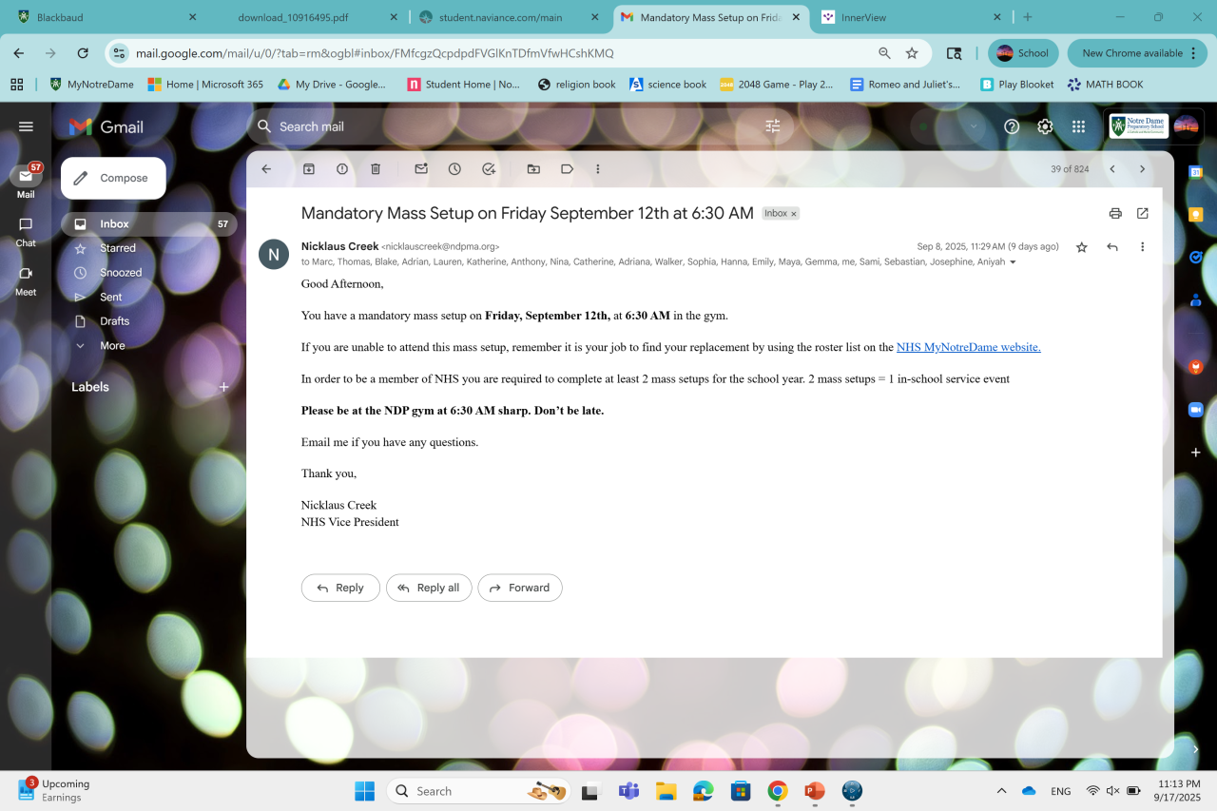Viewport: 1217px width, 811px height.
Task: Switch to the Blackbaud tab
Action: coord(107,17)
